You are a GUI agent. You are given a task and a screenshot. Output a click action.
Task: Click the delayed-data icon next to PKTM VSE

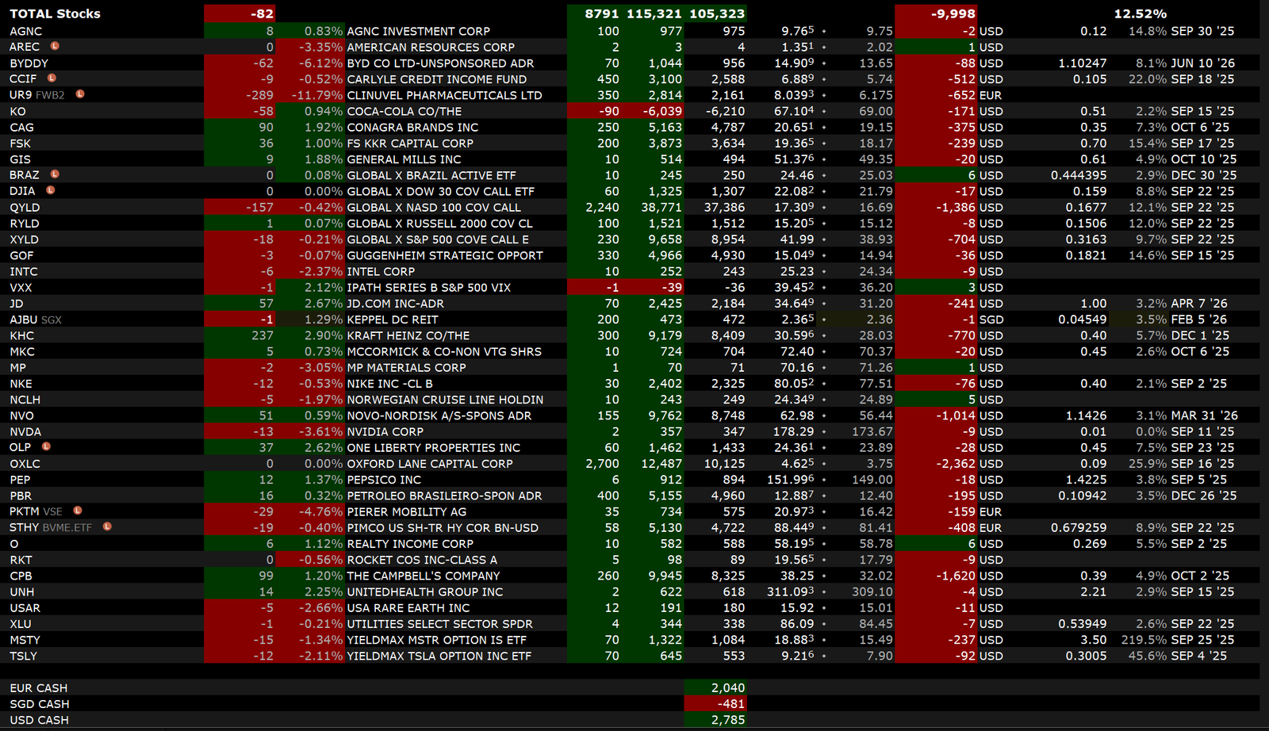tap(78, 511)
